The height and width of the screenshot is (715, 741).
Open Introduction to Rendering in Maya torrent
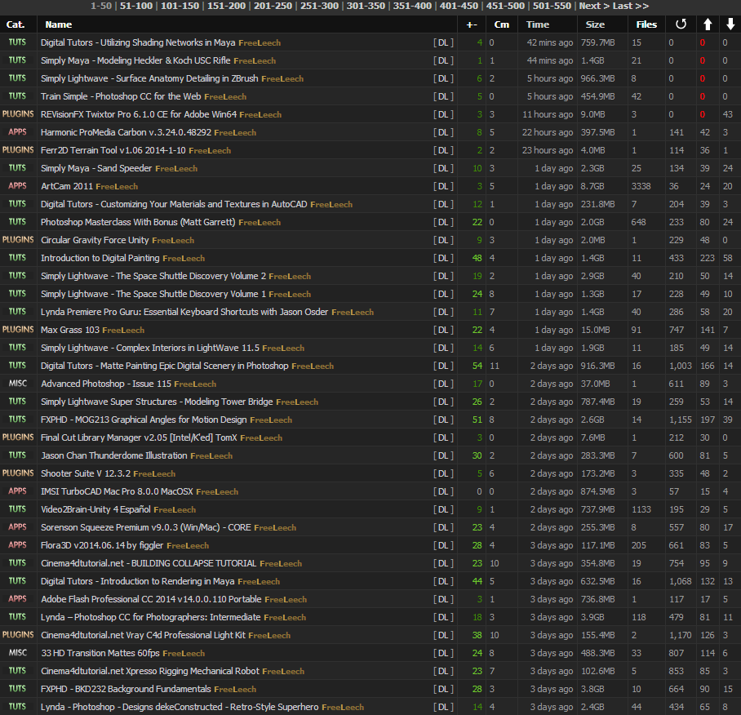[138, 581]
